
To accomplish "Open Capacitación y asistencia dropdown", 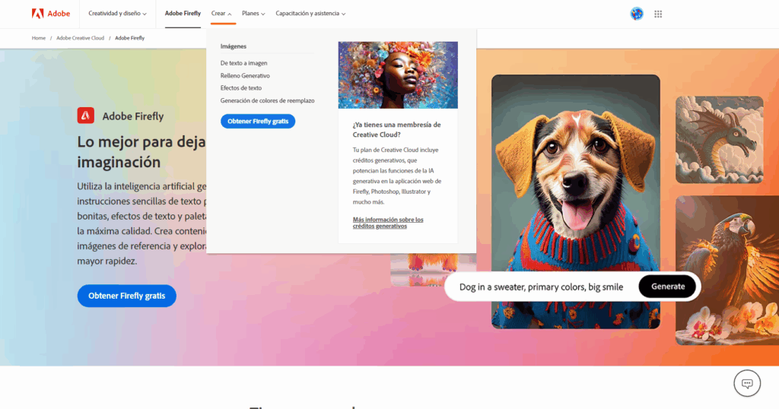I will (310, 14).
